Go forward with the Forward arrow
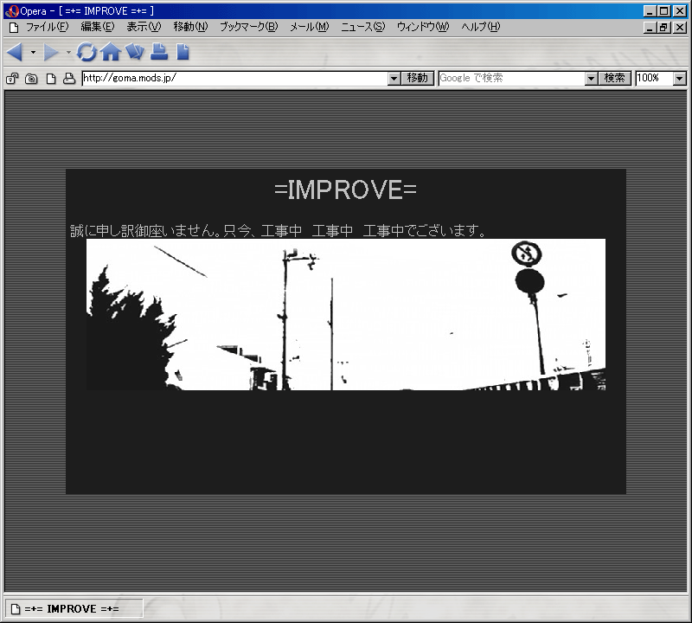The image size is (692, 623). click(x=51, y=53)
